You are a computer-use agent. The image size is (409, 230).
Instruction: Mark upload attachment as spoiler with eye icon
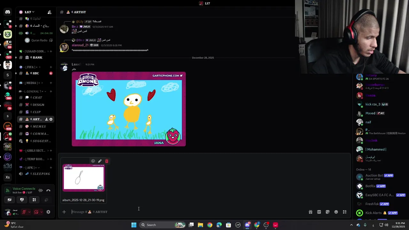point(93,161)
